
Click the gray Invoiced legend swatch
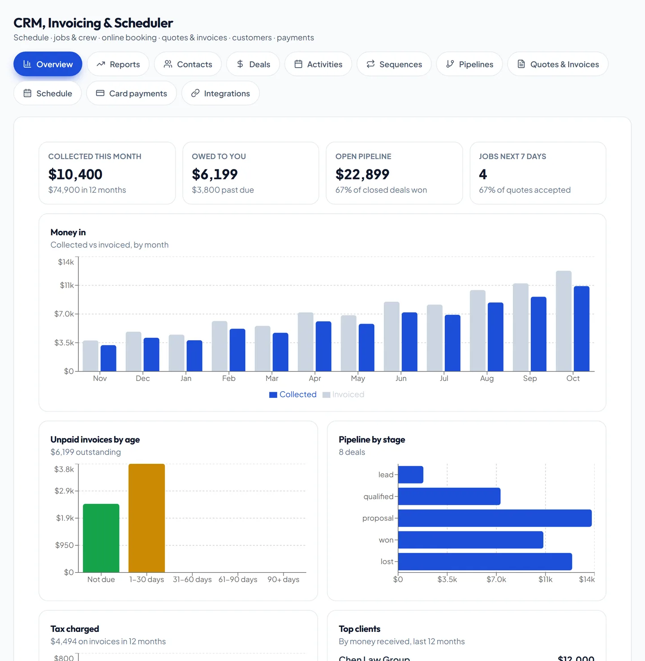(x=327, y=395)
